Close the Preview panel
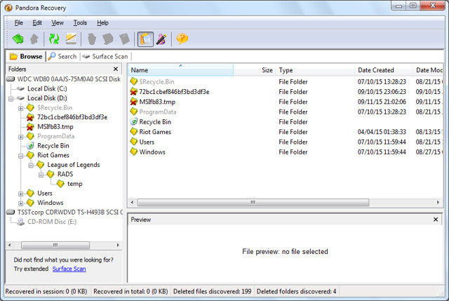The image size is (449, 301). click(436, 220)
